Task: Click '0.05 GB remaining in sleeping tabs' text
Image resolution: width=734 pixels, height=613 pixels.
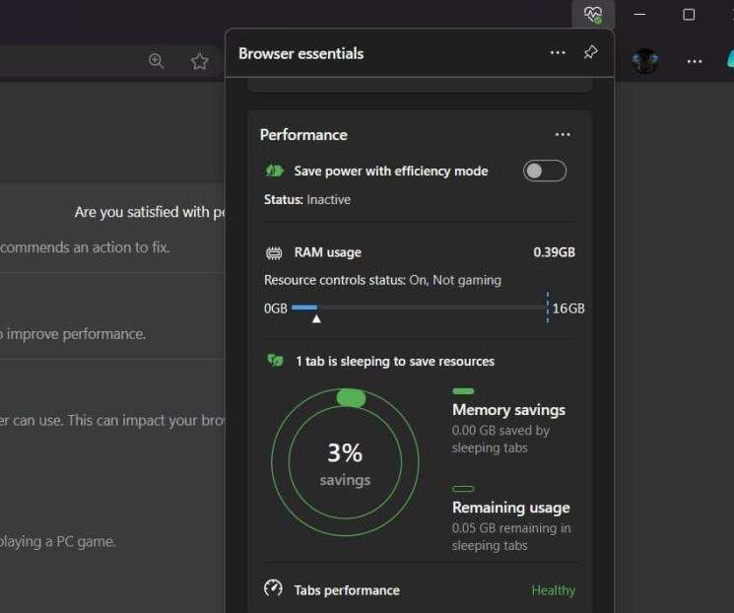Action: [x=511, y=537]
